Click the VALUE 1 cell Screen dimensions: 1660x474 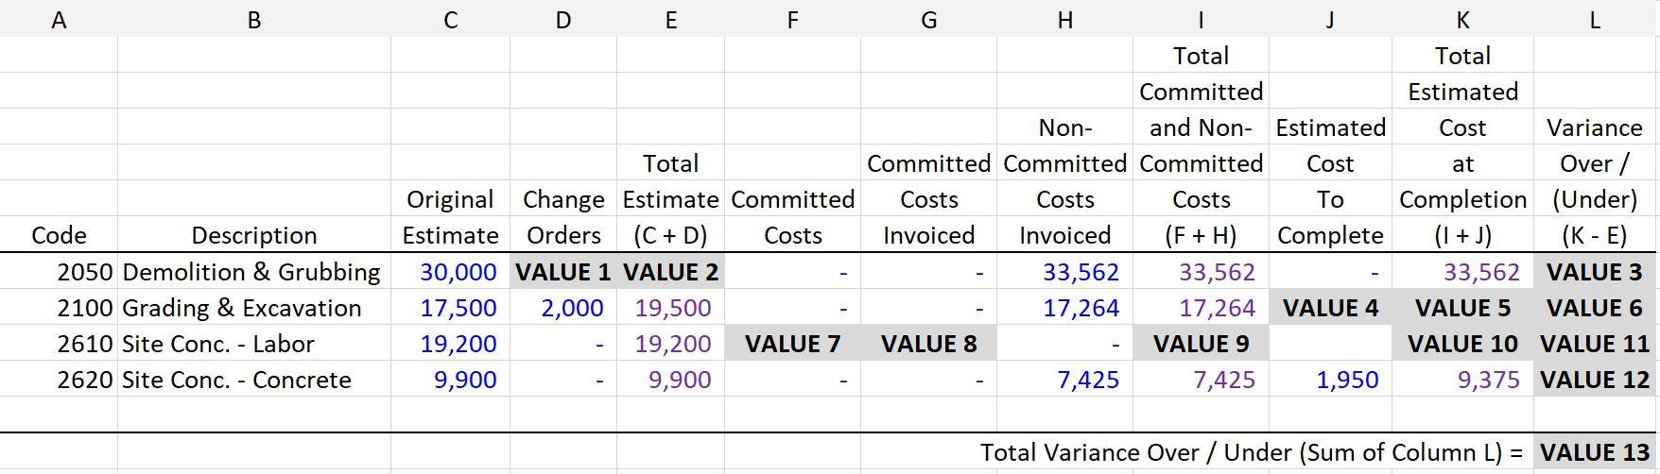tap(563, 272)
